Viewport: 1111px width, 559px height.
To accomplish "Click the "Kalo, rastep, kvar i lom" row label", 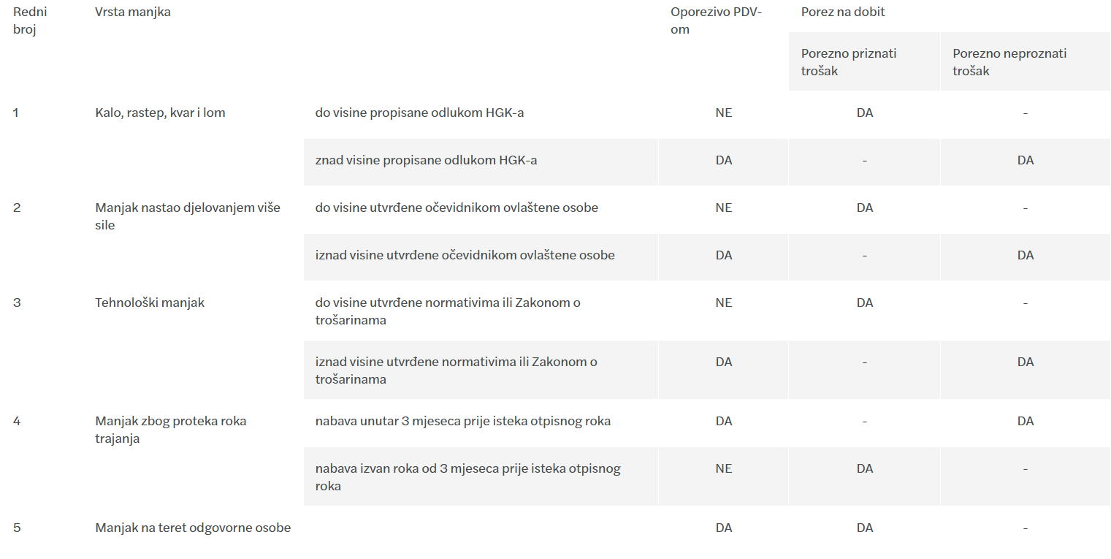I will tap(160, 113).
